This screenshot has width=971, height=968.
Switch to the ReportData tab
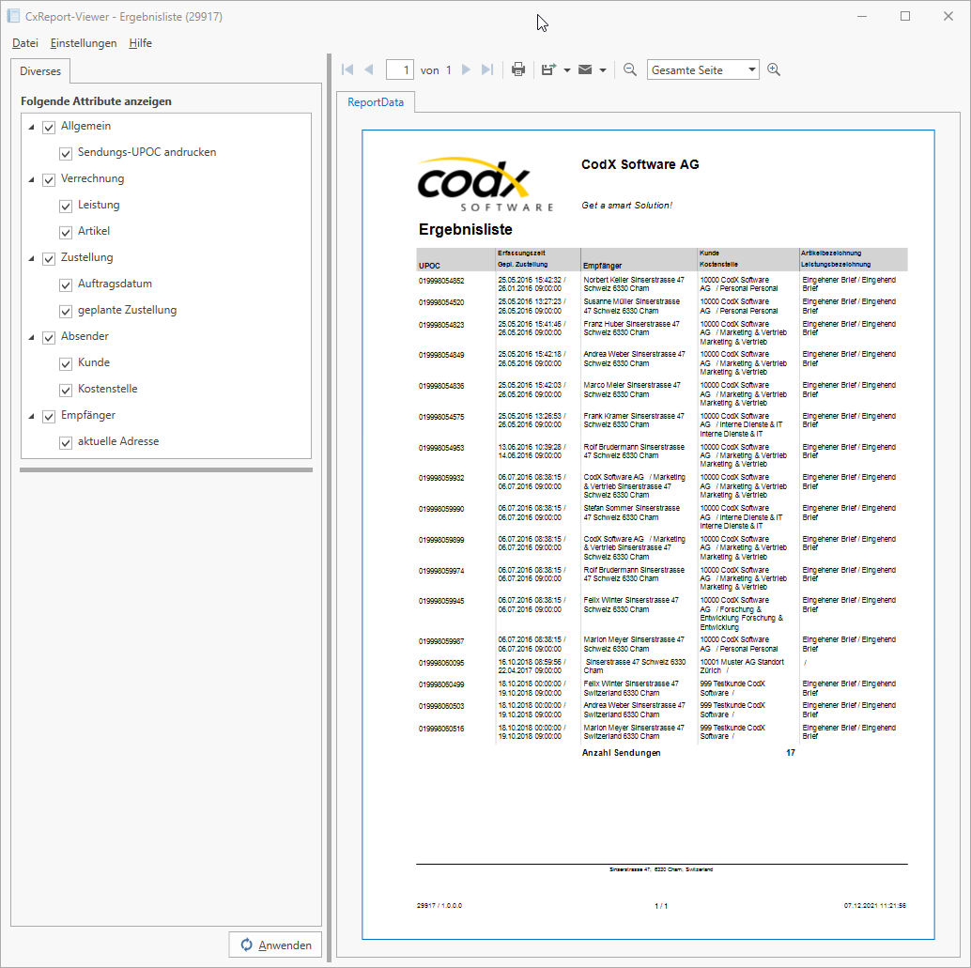[376, 102]
